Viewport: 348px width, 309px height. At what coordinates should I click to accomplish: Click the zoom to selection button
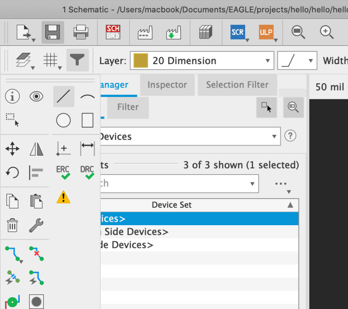(x=293, y=107)
